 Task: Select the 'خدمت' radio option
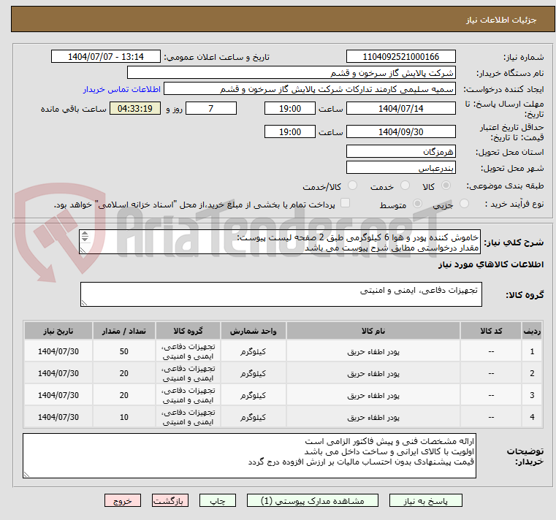[403, 186]
